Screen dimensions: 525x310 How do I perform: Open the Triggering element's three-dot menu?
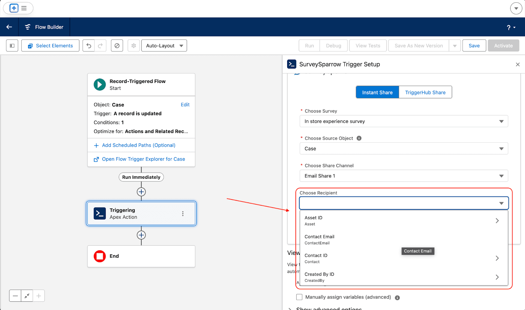183,214
